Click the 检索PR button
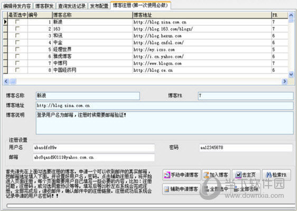 click(x=276, y=175)
